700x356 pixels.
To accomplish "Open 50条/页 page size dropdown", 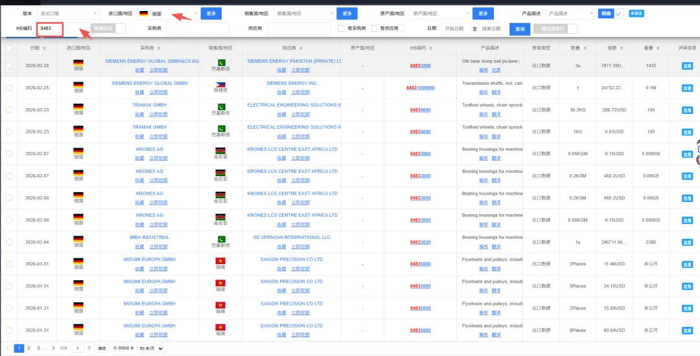I will tap(151, 348).
